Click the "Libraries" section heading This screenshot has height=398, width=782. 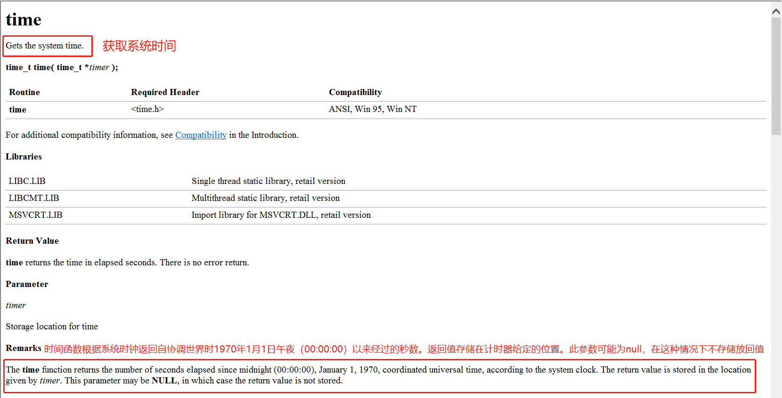[24, 157]
